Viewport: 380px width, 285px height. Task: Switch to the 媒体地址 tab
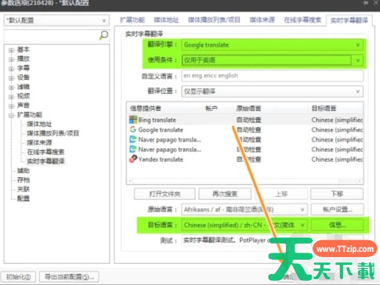(x=166, y=20)
